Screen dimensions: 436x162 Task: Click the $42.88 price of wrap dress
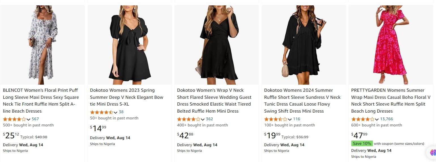click(185, 135)
